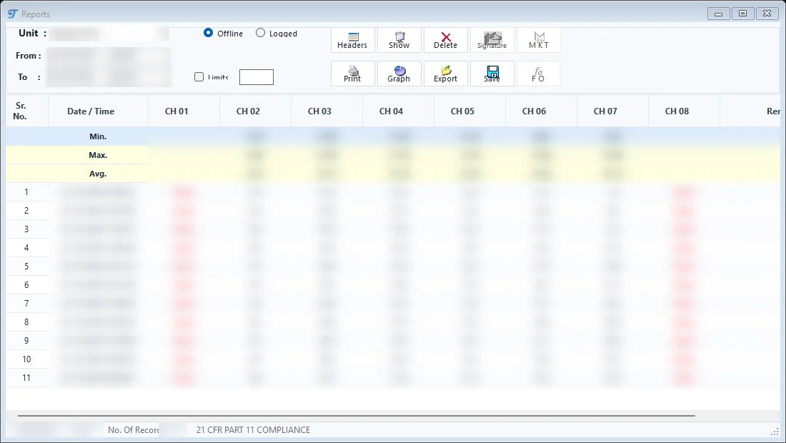786x443 pixels.
Task: Select record row number 10
Action: click(393, 359)
